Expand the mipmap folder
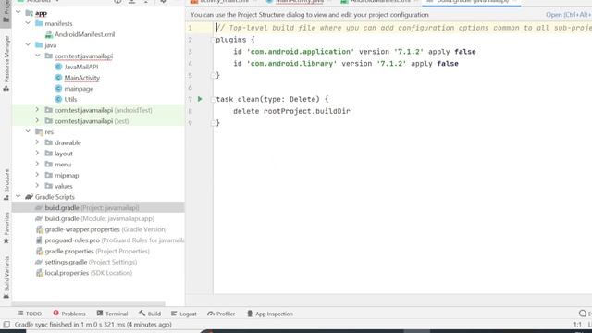The width and height of the screenshot is (592, 333). [x=37, y=175]
